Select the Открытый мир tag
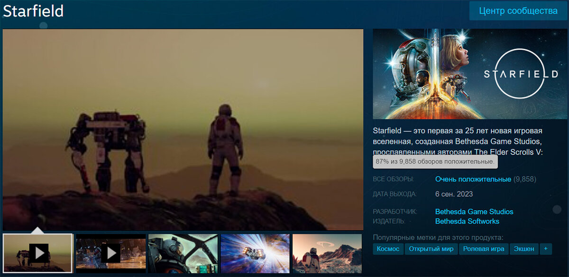Image resolution: width=569 pixels, height=277 pixels. pyautogui.click(x=431, y=249)
